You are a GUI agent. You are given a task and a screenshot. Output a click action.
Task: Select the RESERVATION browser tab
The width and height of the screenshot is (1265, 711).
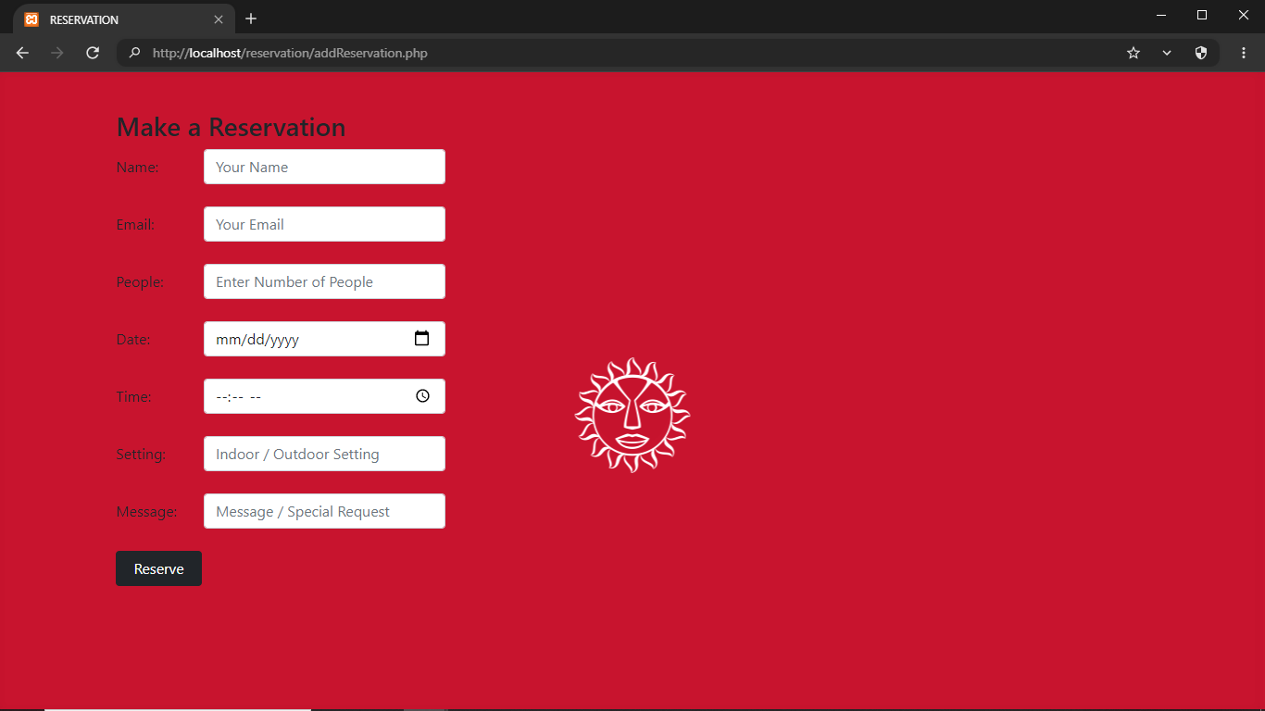click(x=124, y=19)
